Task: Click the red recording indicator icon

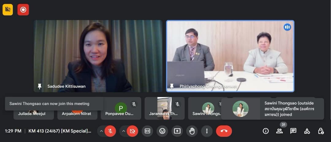Action: coord(23,9)
